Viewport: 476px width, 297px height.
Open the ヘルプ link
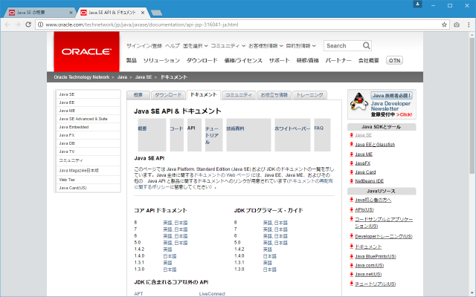[173, 46]
